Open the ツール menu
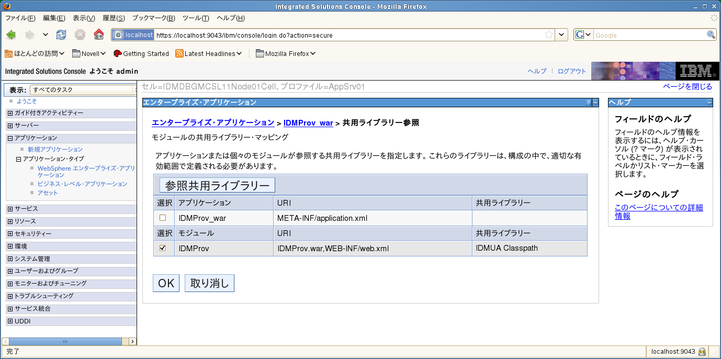This screenshot has width=721, height=359. click(x=196, y=18)
